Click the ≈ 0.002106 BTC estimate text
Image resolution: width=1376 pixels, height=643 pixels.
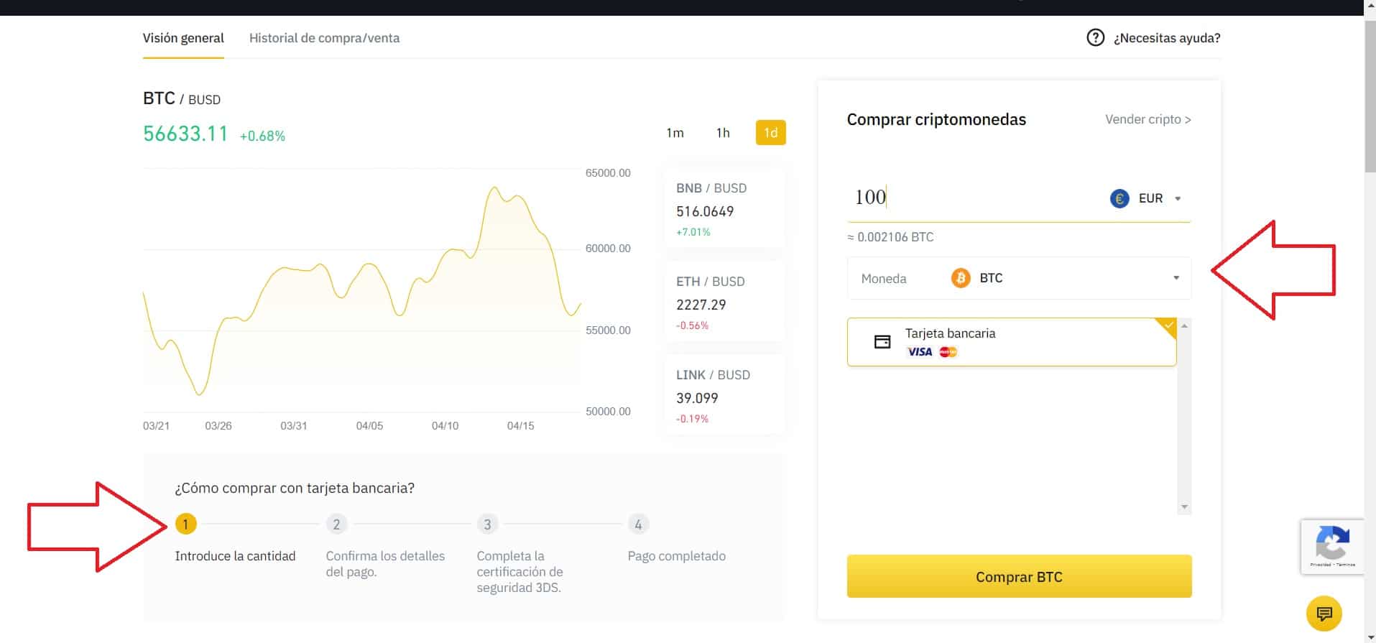890,237
